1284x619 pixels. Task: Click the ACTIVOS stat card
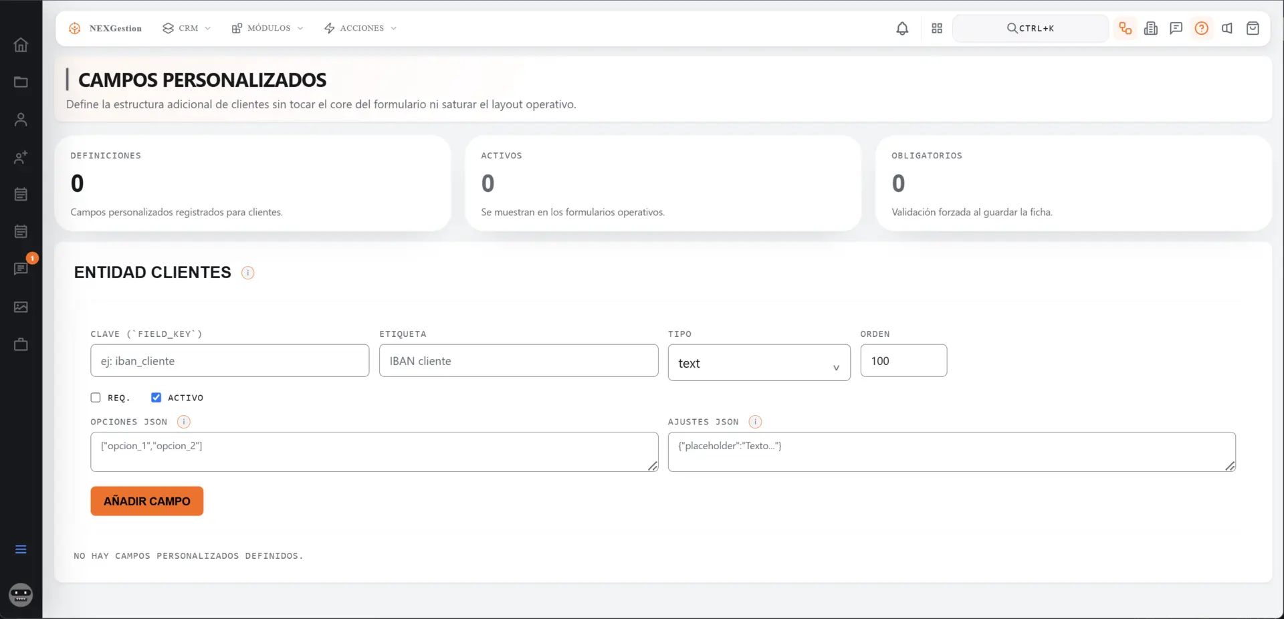663,184
